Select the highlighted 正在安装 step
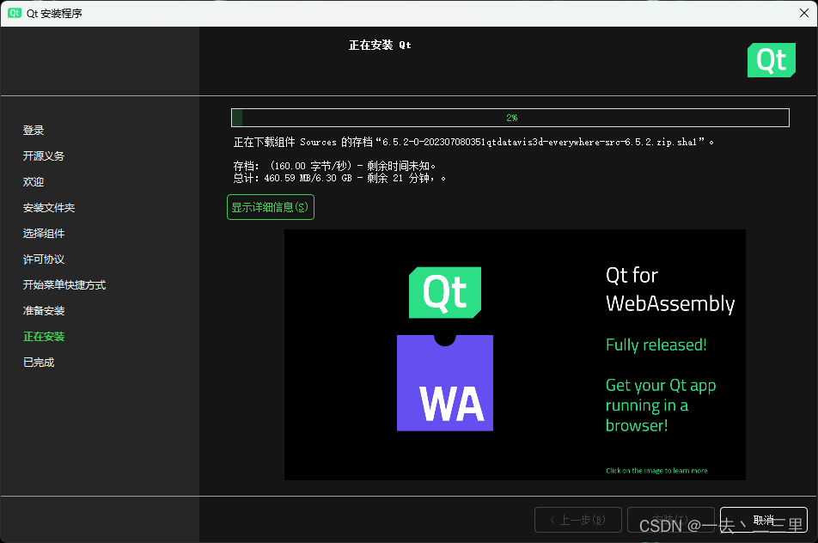 coord(44,337)
